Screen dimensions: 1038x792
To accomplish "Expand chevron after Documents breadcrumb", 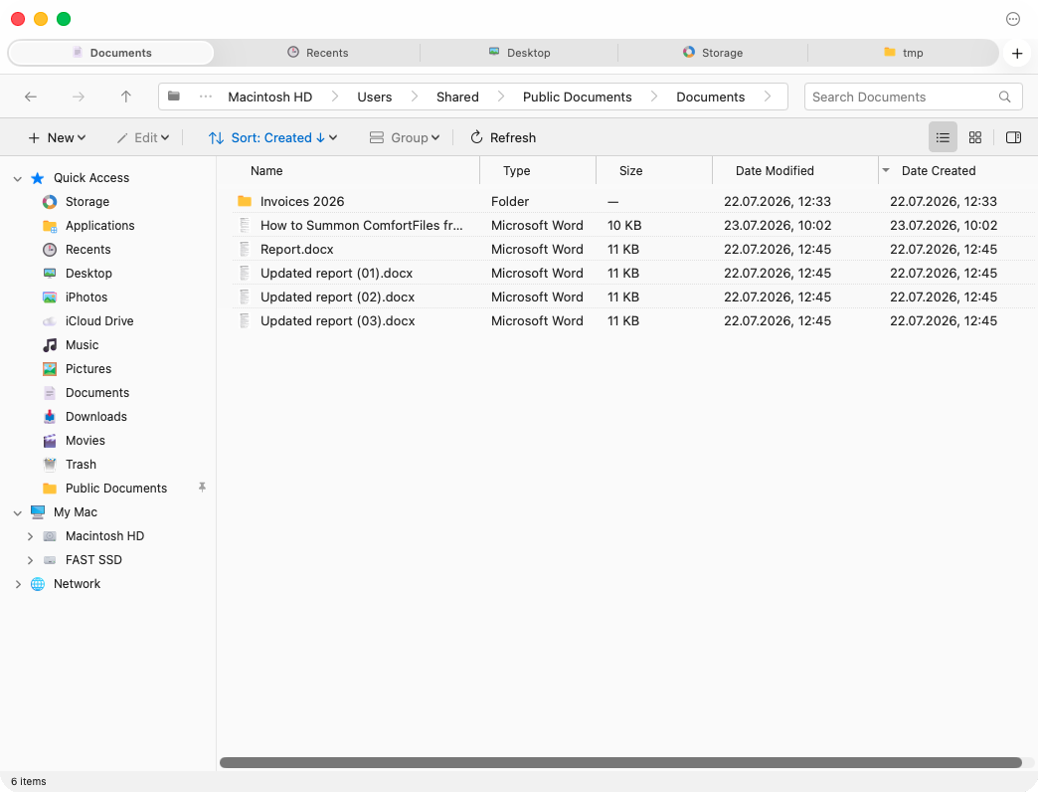I will 768,97.
